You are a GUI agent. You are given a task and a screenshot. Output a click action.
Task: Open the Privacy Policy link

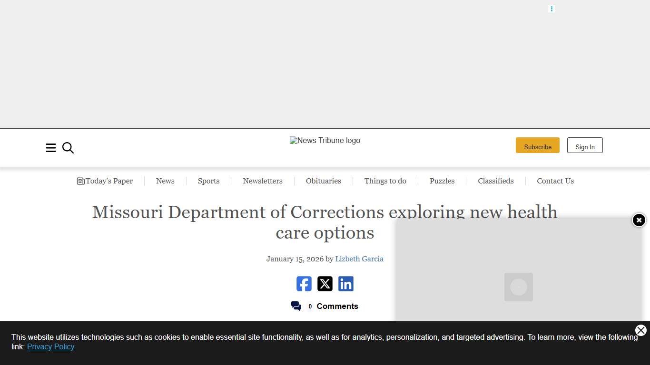[x=50, y=346]
